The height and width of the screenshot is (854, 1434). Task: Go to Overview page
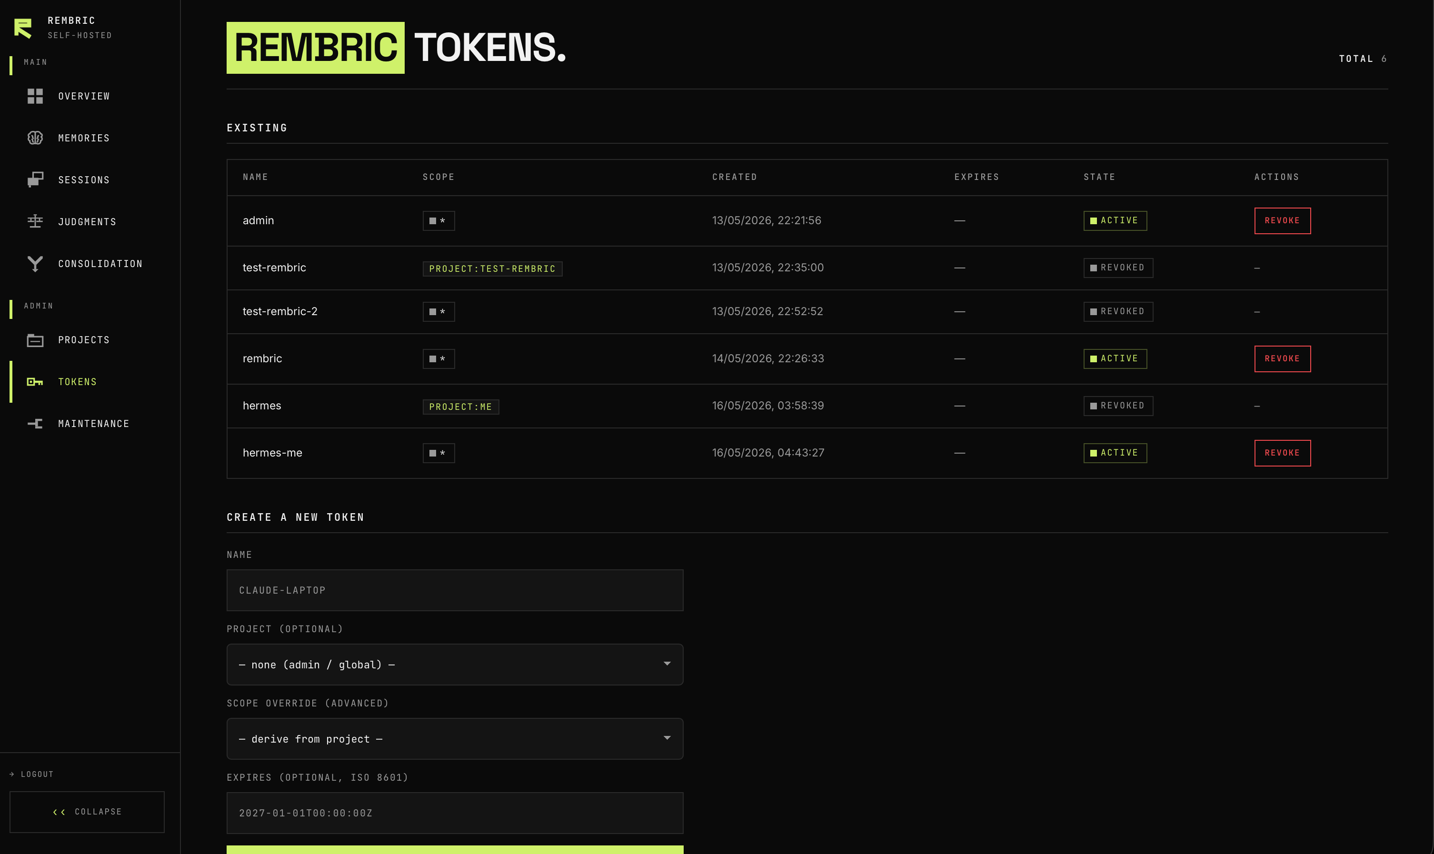tap(84, 96)
